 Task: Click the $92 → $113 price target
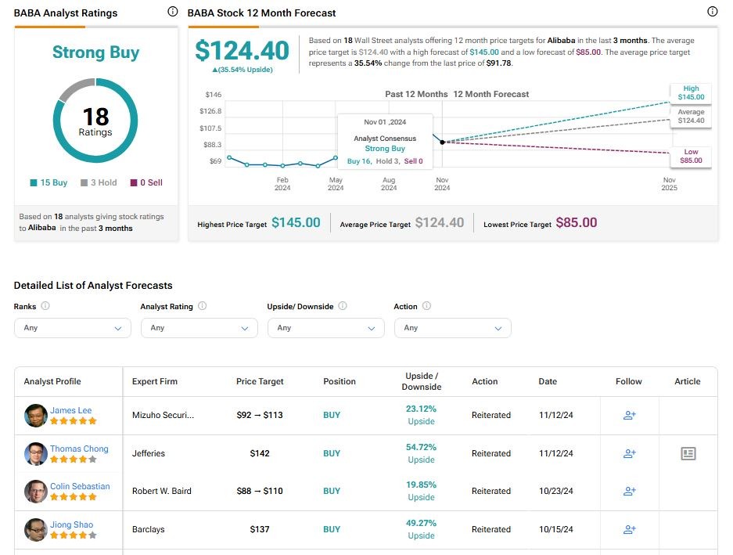point(260,415)
